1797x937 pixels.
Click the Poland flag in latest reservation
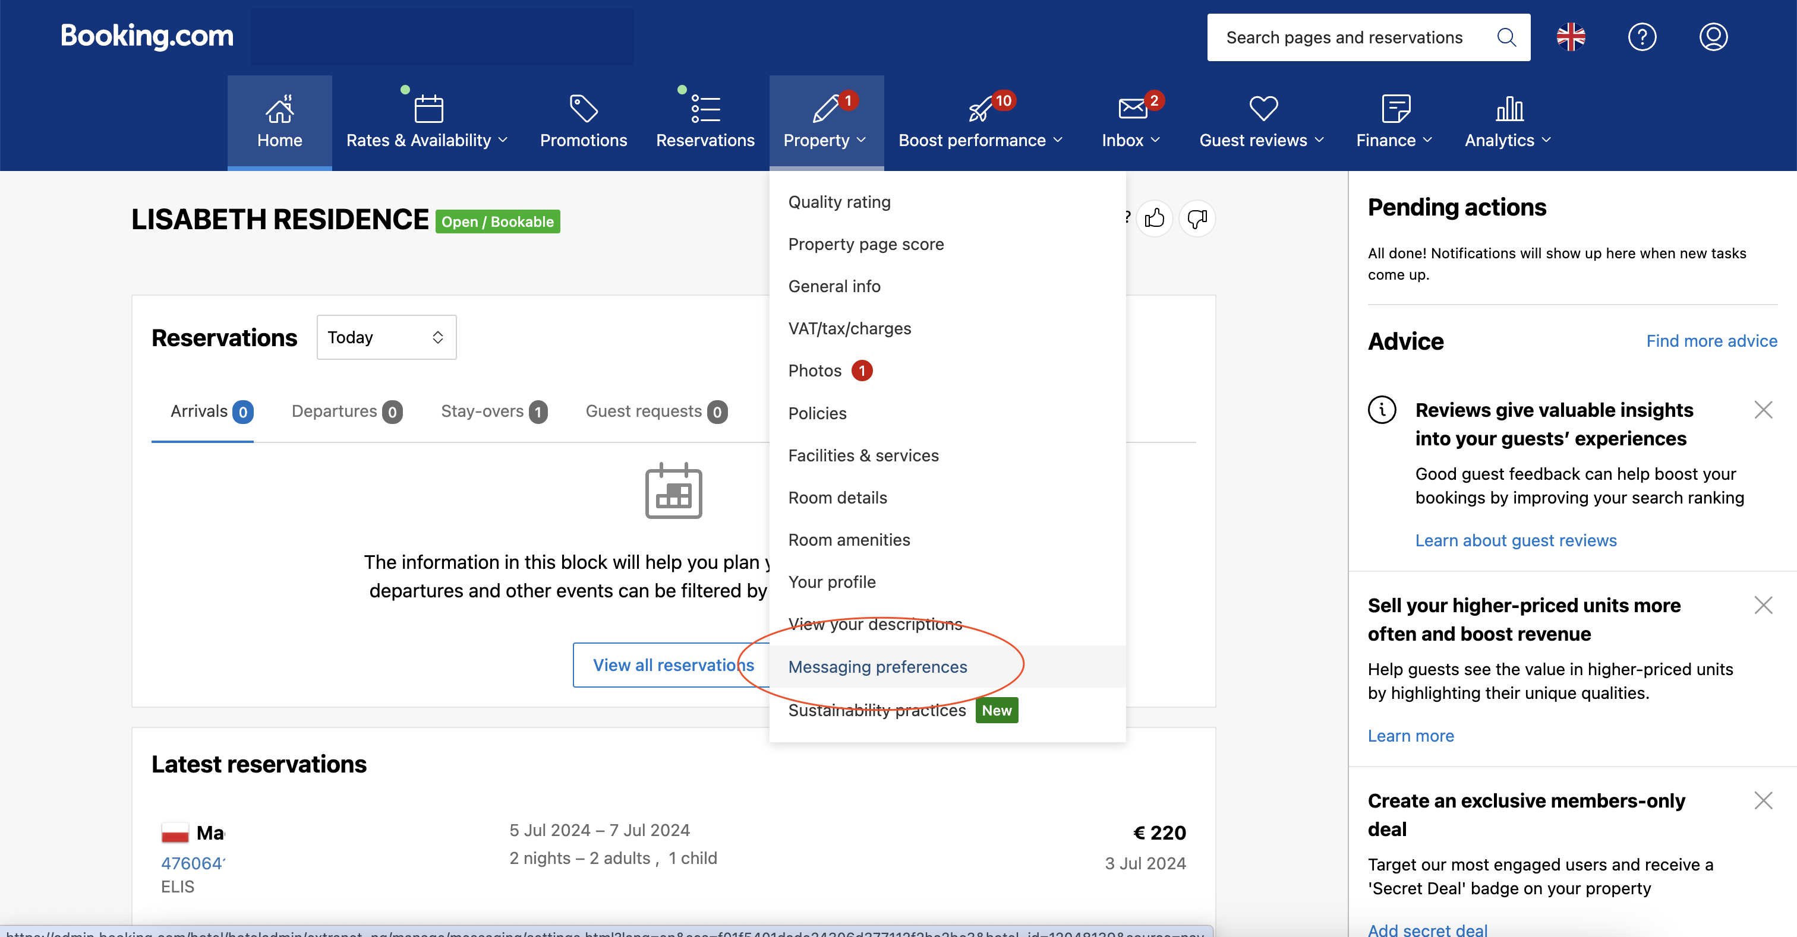175,833
